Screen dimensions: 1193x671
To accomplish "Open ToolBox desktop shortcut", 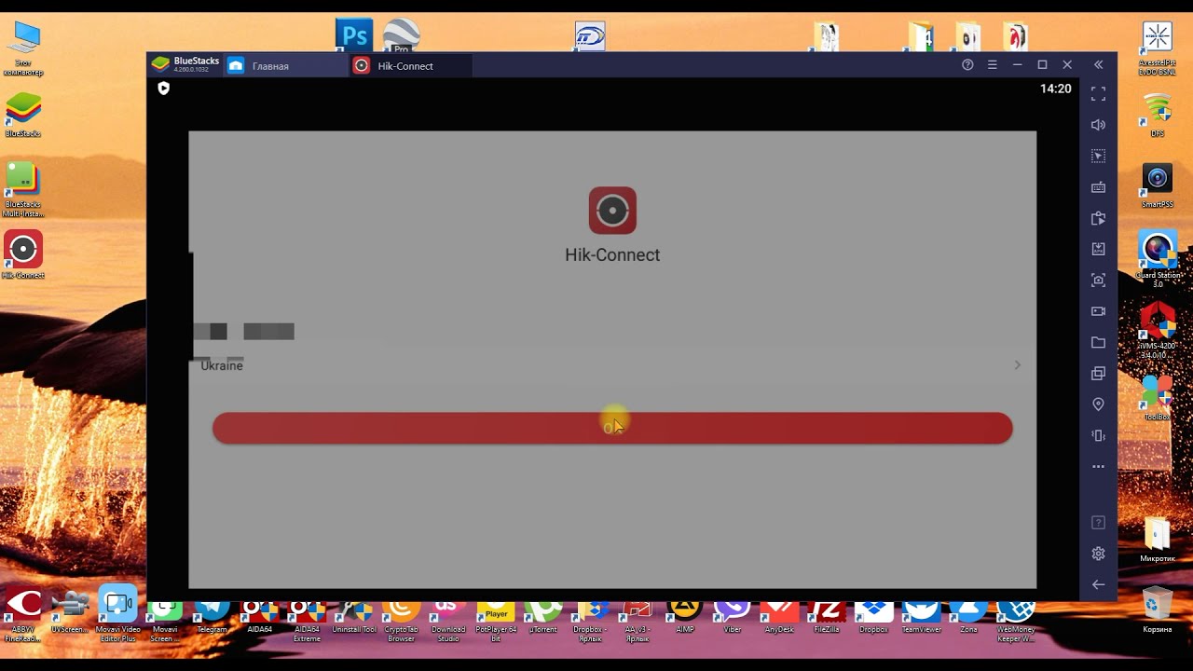I will click(1157, 397).
